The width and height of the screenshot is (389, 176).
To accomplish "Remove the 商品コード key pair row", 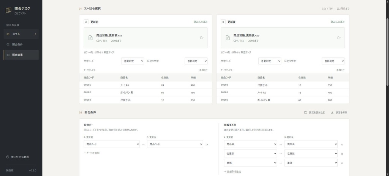I will click(x=207, y=145).
